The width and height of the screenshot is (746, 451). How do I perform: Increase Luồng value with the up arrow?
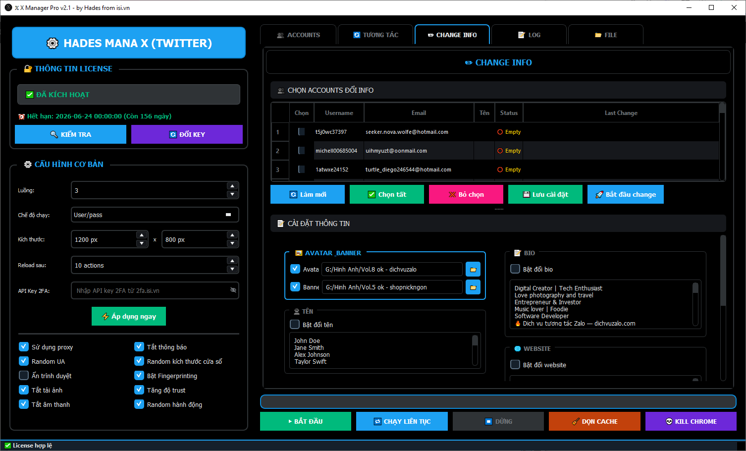232,185
